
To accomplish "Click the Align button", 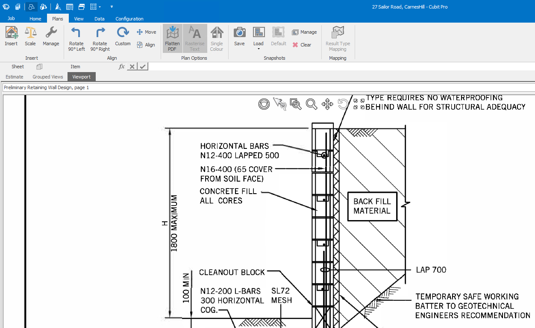I will [x=146, y=45].
